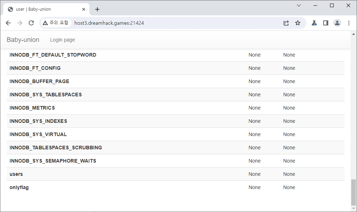
Task: Click the Baby-union brand link
Action: pos(23,40)
